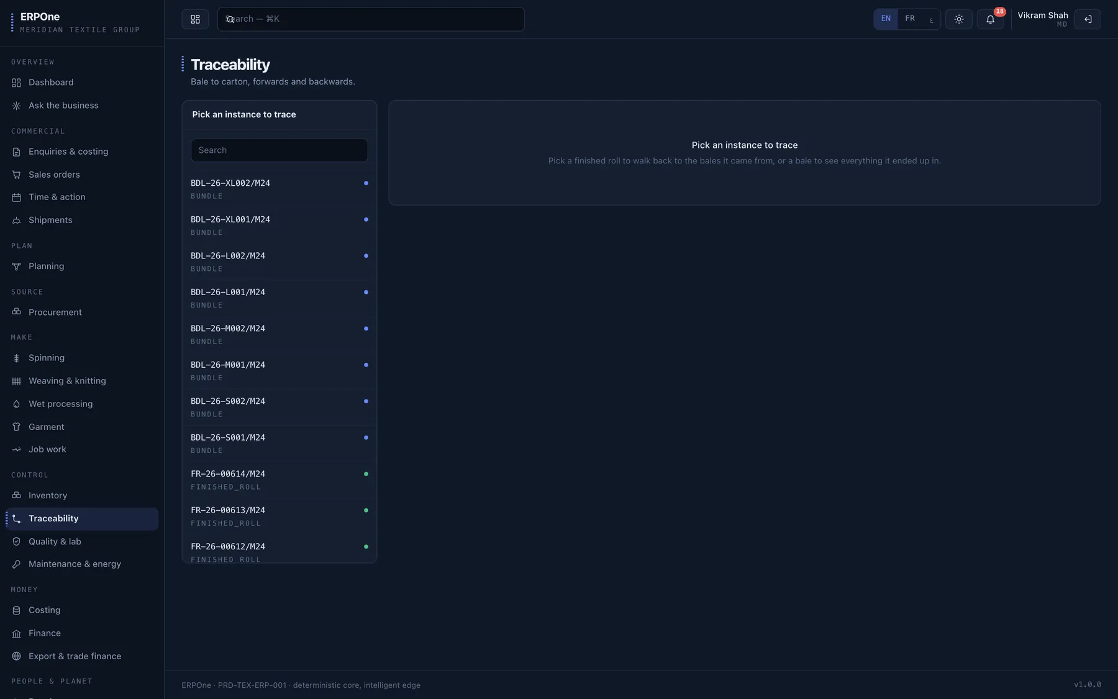The height and width of the screenshot is (699, 1118).
Task: Open the app grid icon beside the search bar
Action: (195, 19)
